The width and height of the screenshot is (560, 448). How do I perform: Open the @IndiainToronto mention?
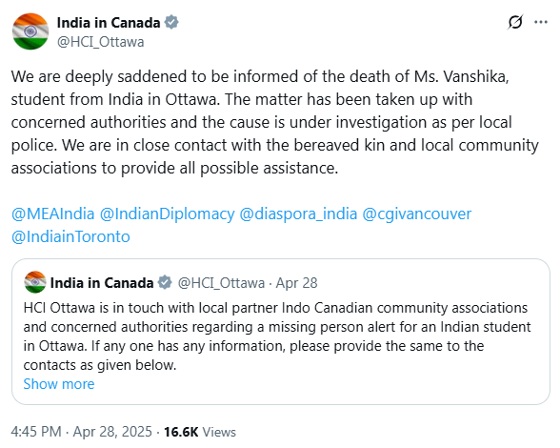coord(70,236)
